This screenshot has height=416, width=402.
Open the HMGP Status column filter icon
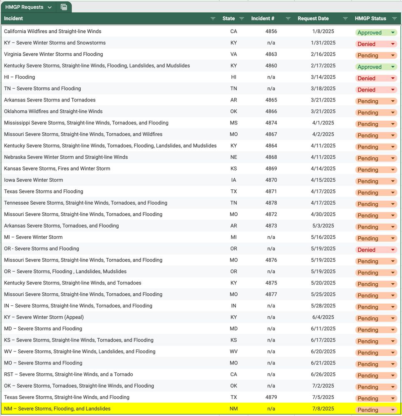point(395,19)
